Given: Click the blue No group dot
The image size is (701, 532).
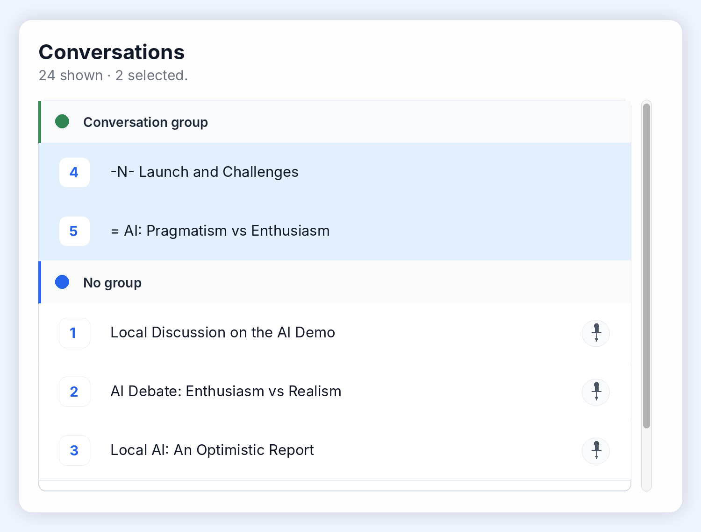Looking at the screenshot, I should [62, 282].
